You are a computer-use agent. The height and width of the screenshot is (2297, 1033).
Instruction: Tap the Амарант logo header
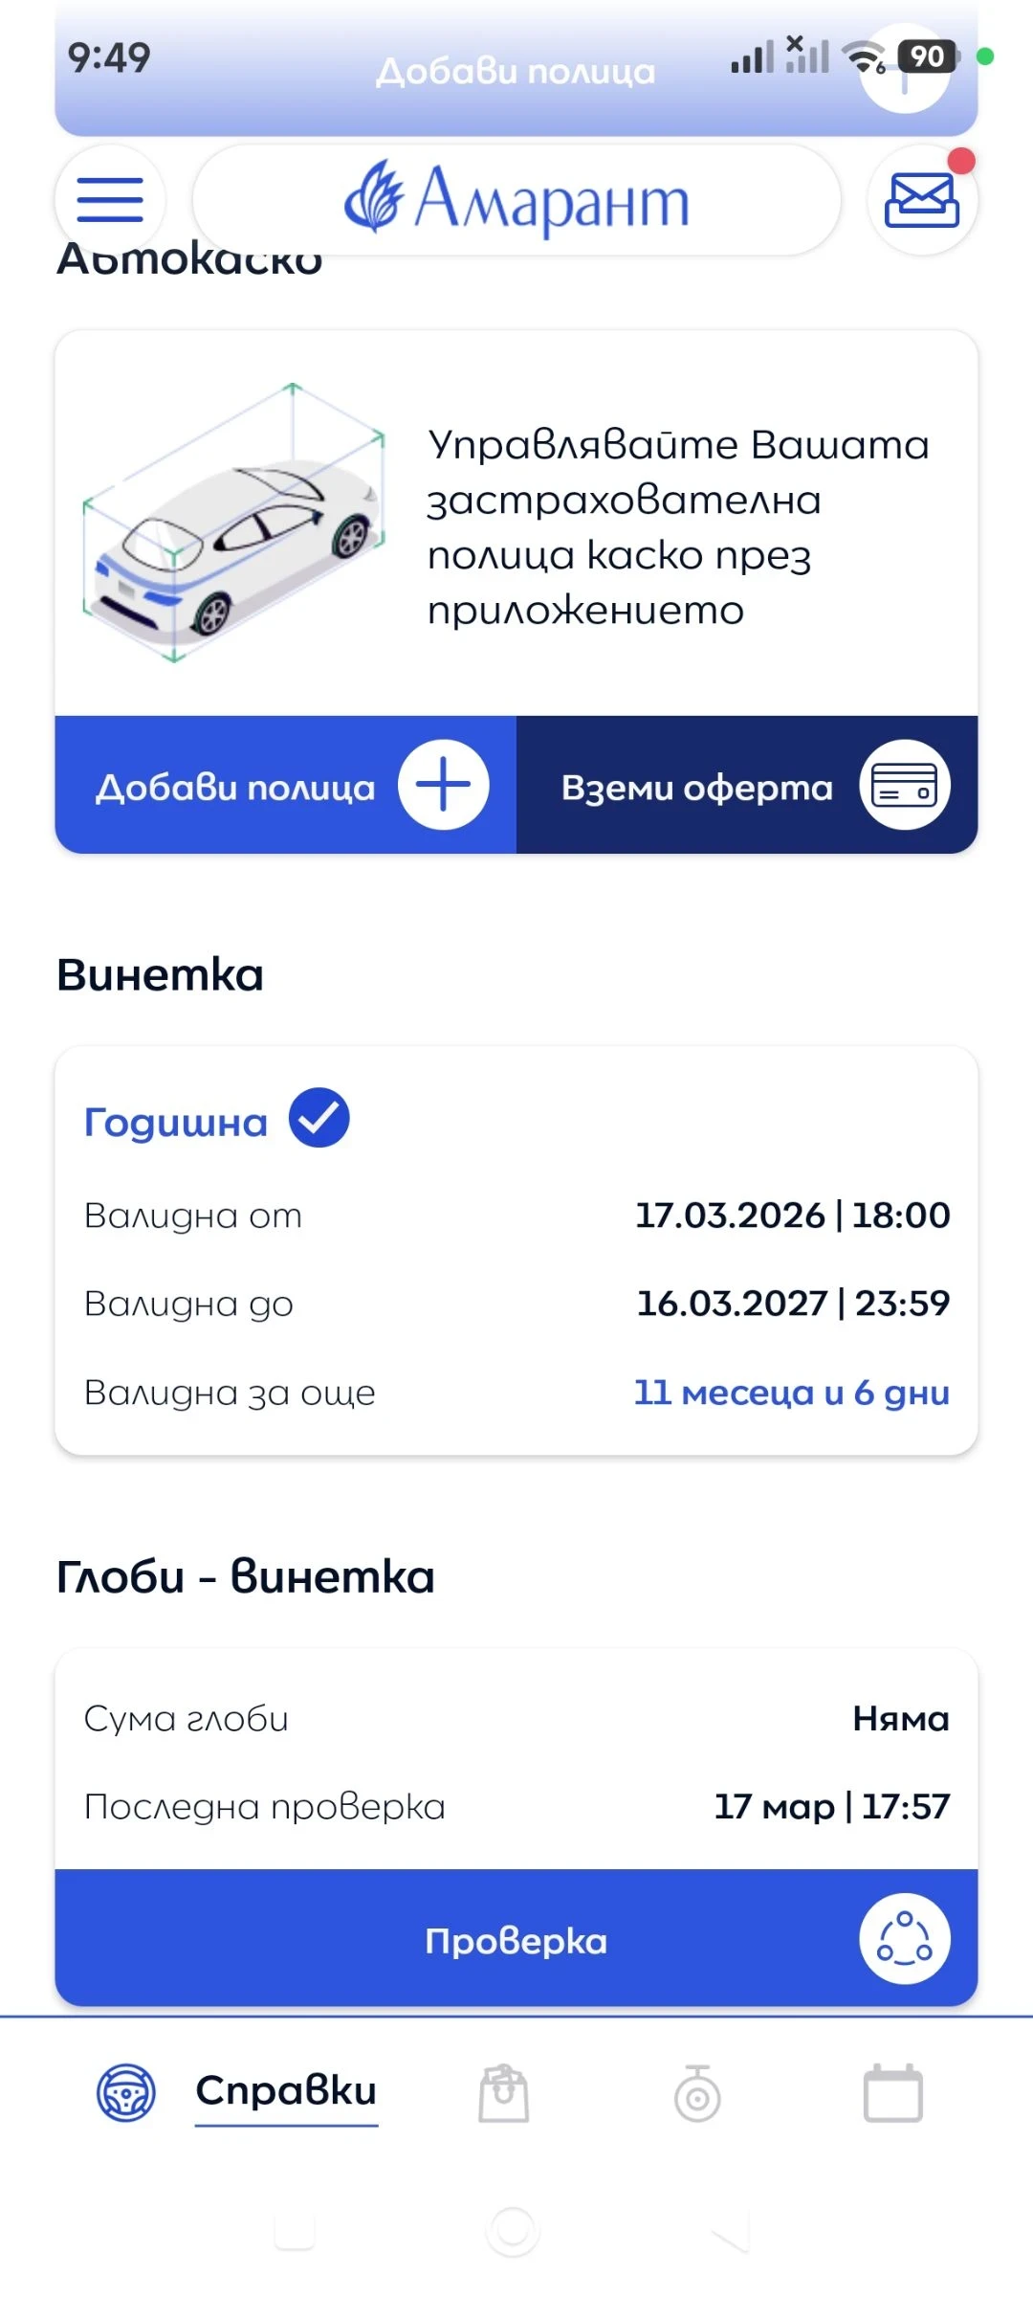pyautogui.click(x=516, y=200)
